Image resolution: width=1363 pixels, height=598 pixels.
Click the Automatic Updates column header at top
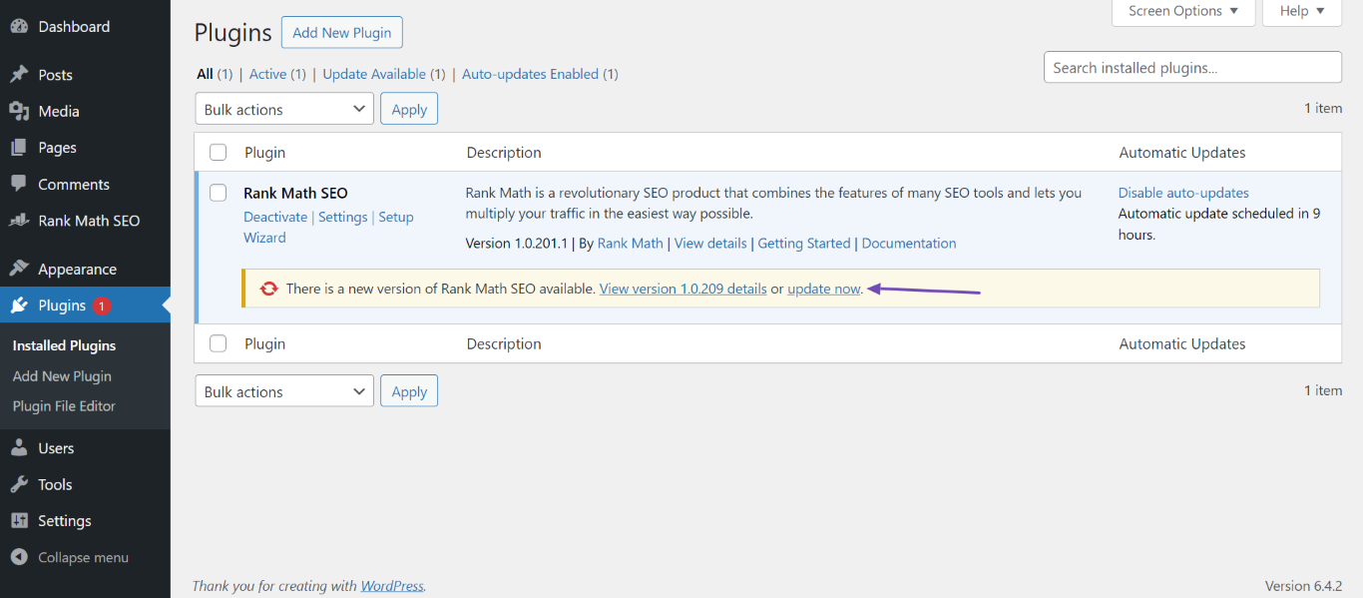pos(1182,153)
